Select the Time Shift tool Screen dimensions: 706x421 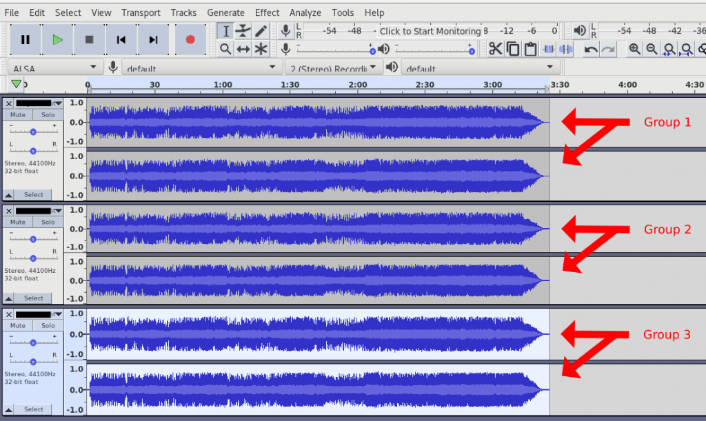click(x=243, y=49)
